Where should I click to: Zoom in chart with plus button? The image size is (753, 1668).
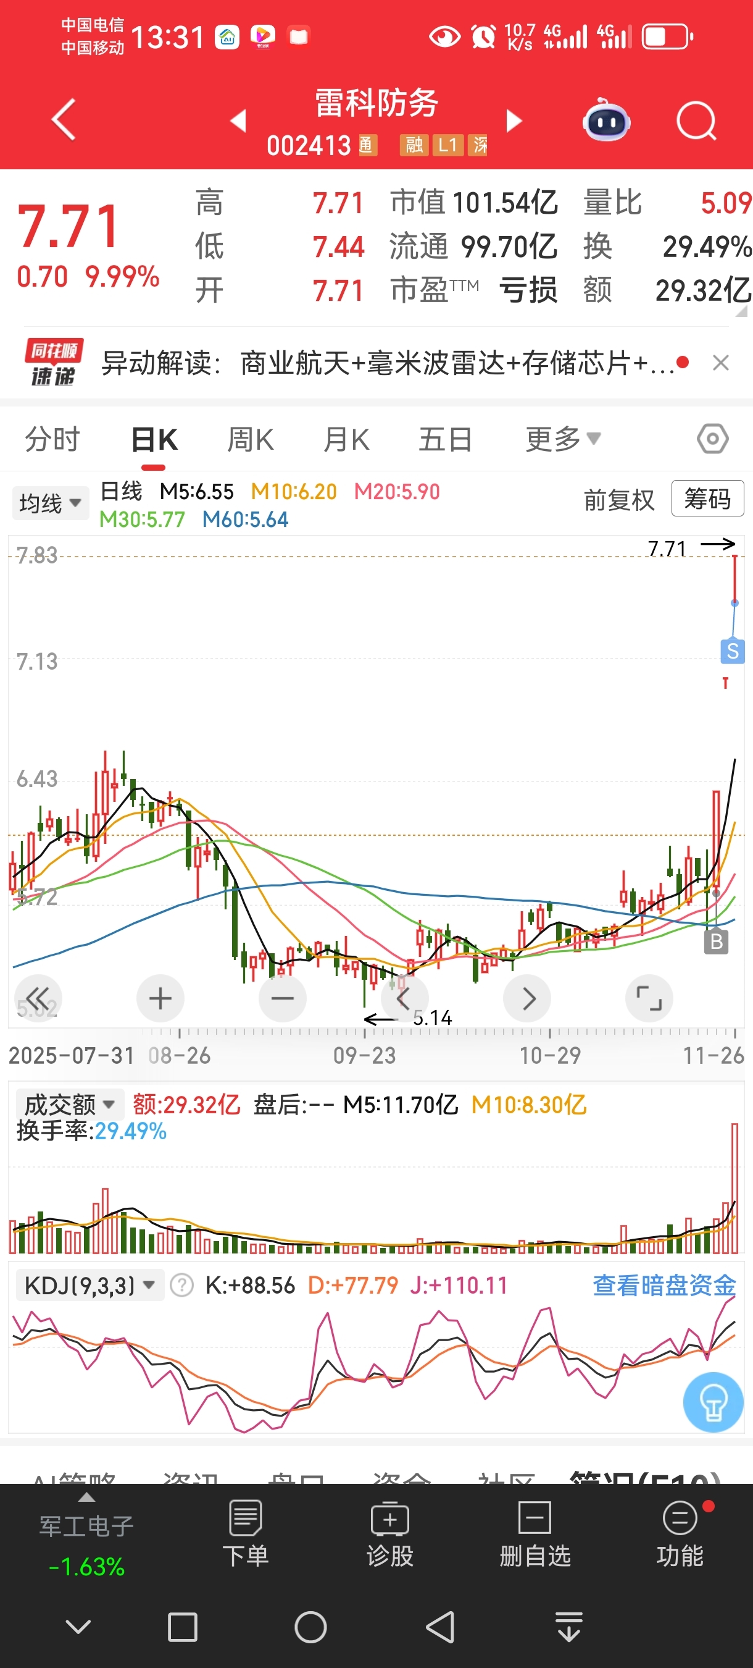point(160,998)
